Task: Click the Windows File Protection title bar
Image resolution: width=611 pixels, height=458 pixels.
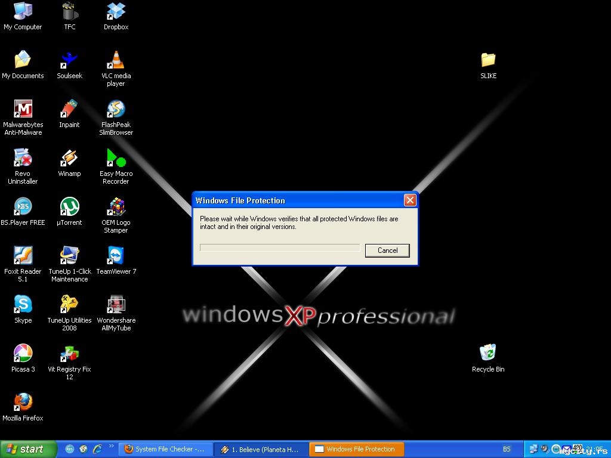Action: click(x=298, y=200)
